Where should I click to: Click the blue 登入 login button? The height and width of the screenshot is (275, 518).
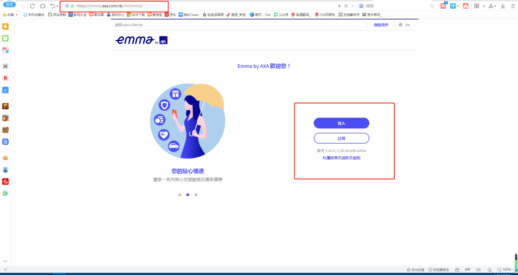coord(341,123)
